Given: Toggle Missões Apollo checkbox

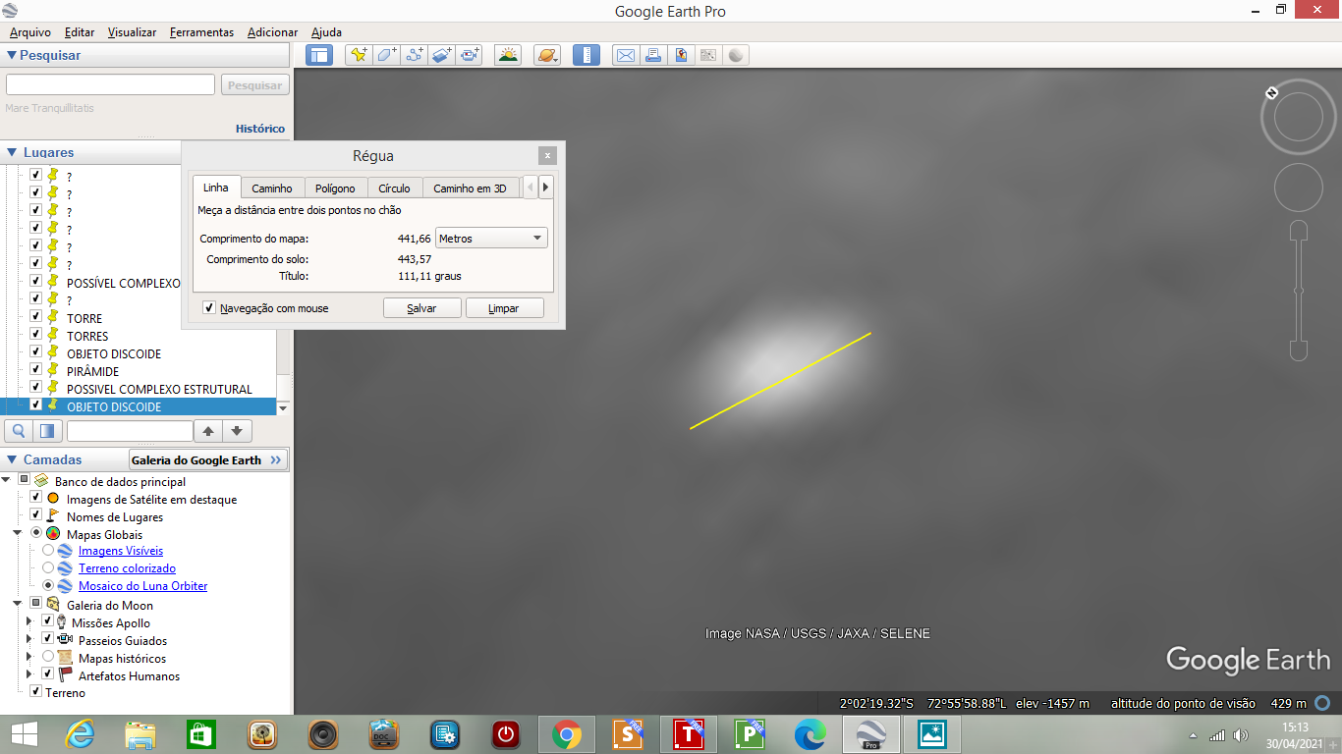Looking at the screenshot, I should [47, 621].
